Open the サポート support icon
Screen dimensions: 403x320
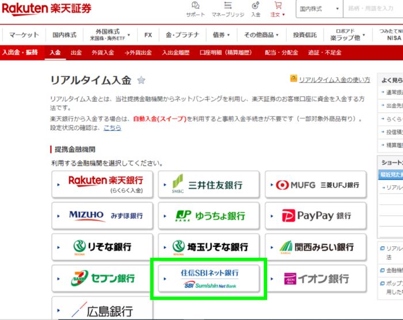[x=195, y=9]
